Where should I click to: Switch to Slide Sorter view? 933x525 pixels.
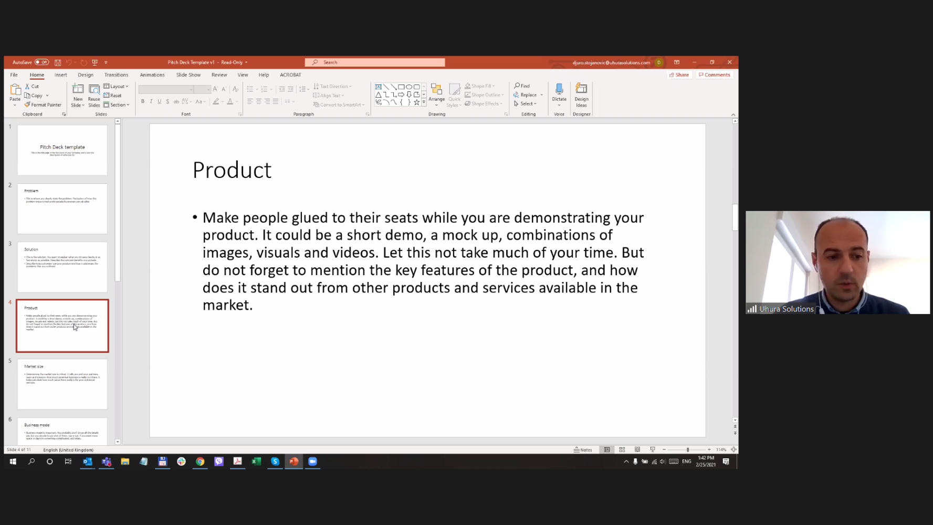point(622,450)
